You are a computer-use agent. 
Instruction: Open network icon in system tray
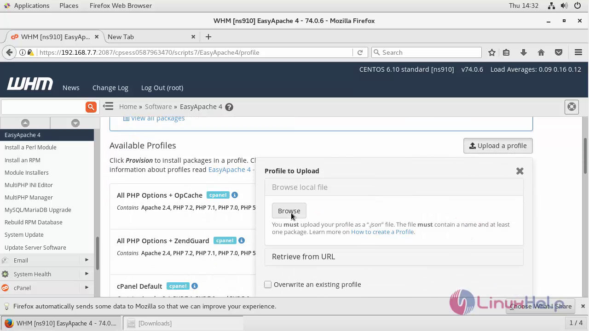click(x=552, y=6)
